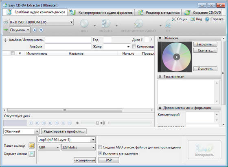Switch to 'Конвертирование аудио форматов' tab
Image resolution: width=228 pixels, height=167 pixels.
pyautogui.click(x=101, y=13)
